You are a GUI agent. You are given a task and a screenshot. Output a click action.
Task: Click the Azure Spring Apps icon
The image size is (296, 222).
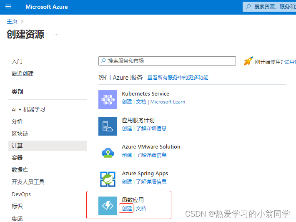point(108,179)
